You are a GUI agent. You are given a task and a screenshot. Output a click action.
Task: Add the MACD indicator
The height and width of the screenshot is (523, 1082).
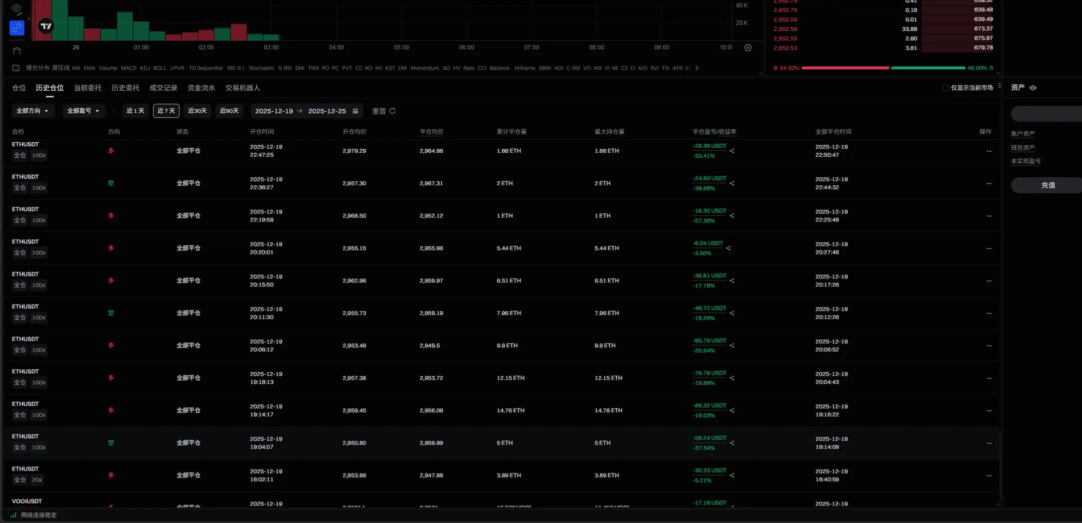coord(129,68)
